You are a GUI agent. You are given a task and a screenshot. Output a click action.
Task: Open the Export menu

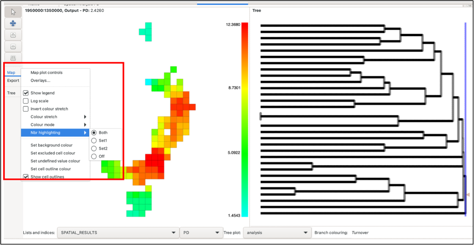(x=13, y=81)
